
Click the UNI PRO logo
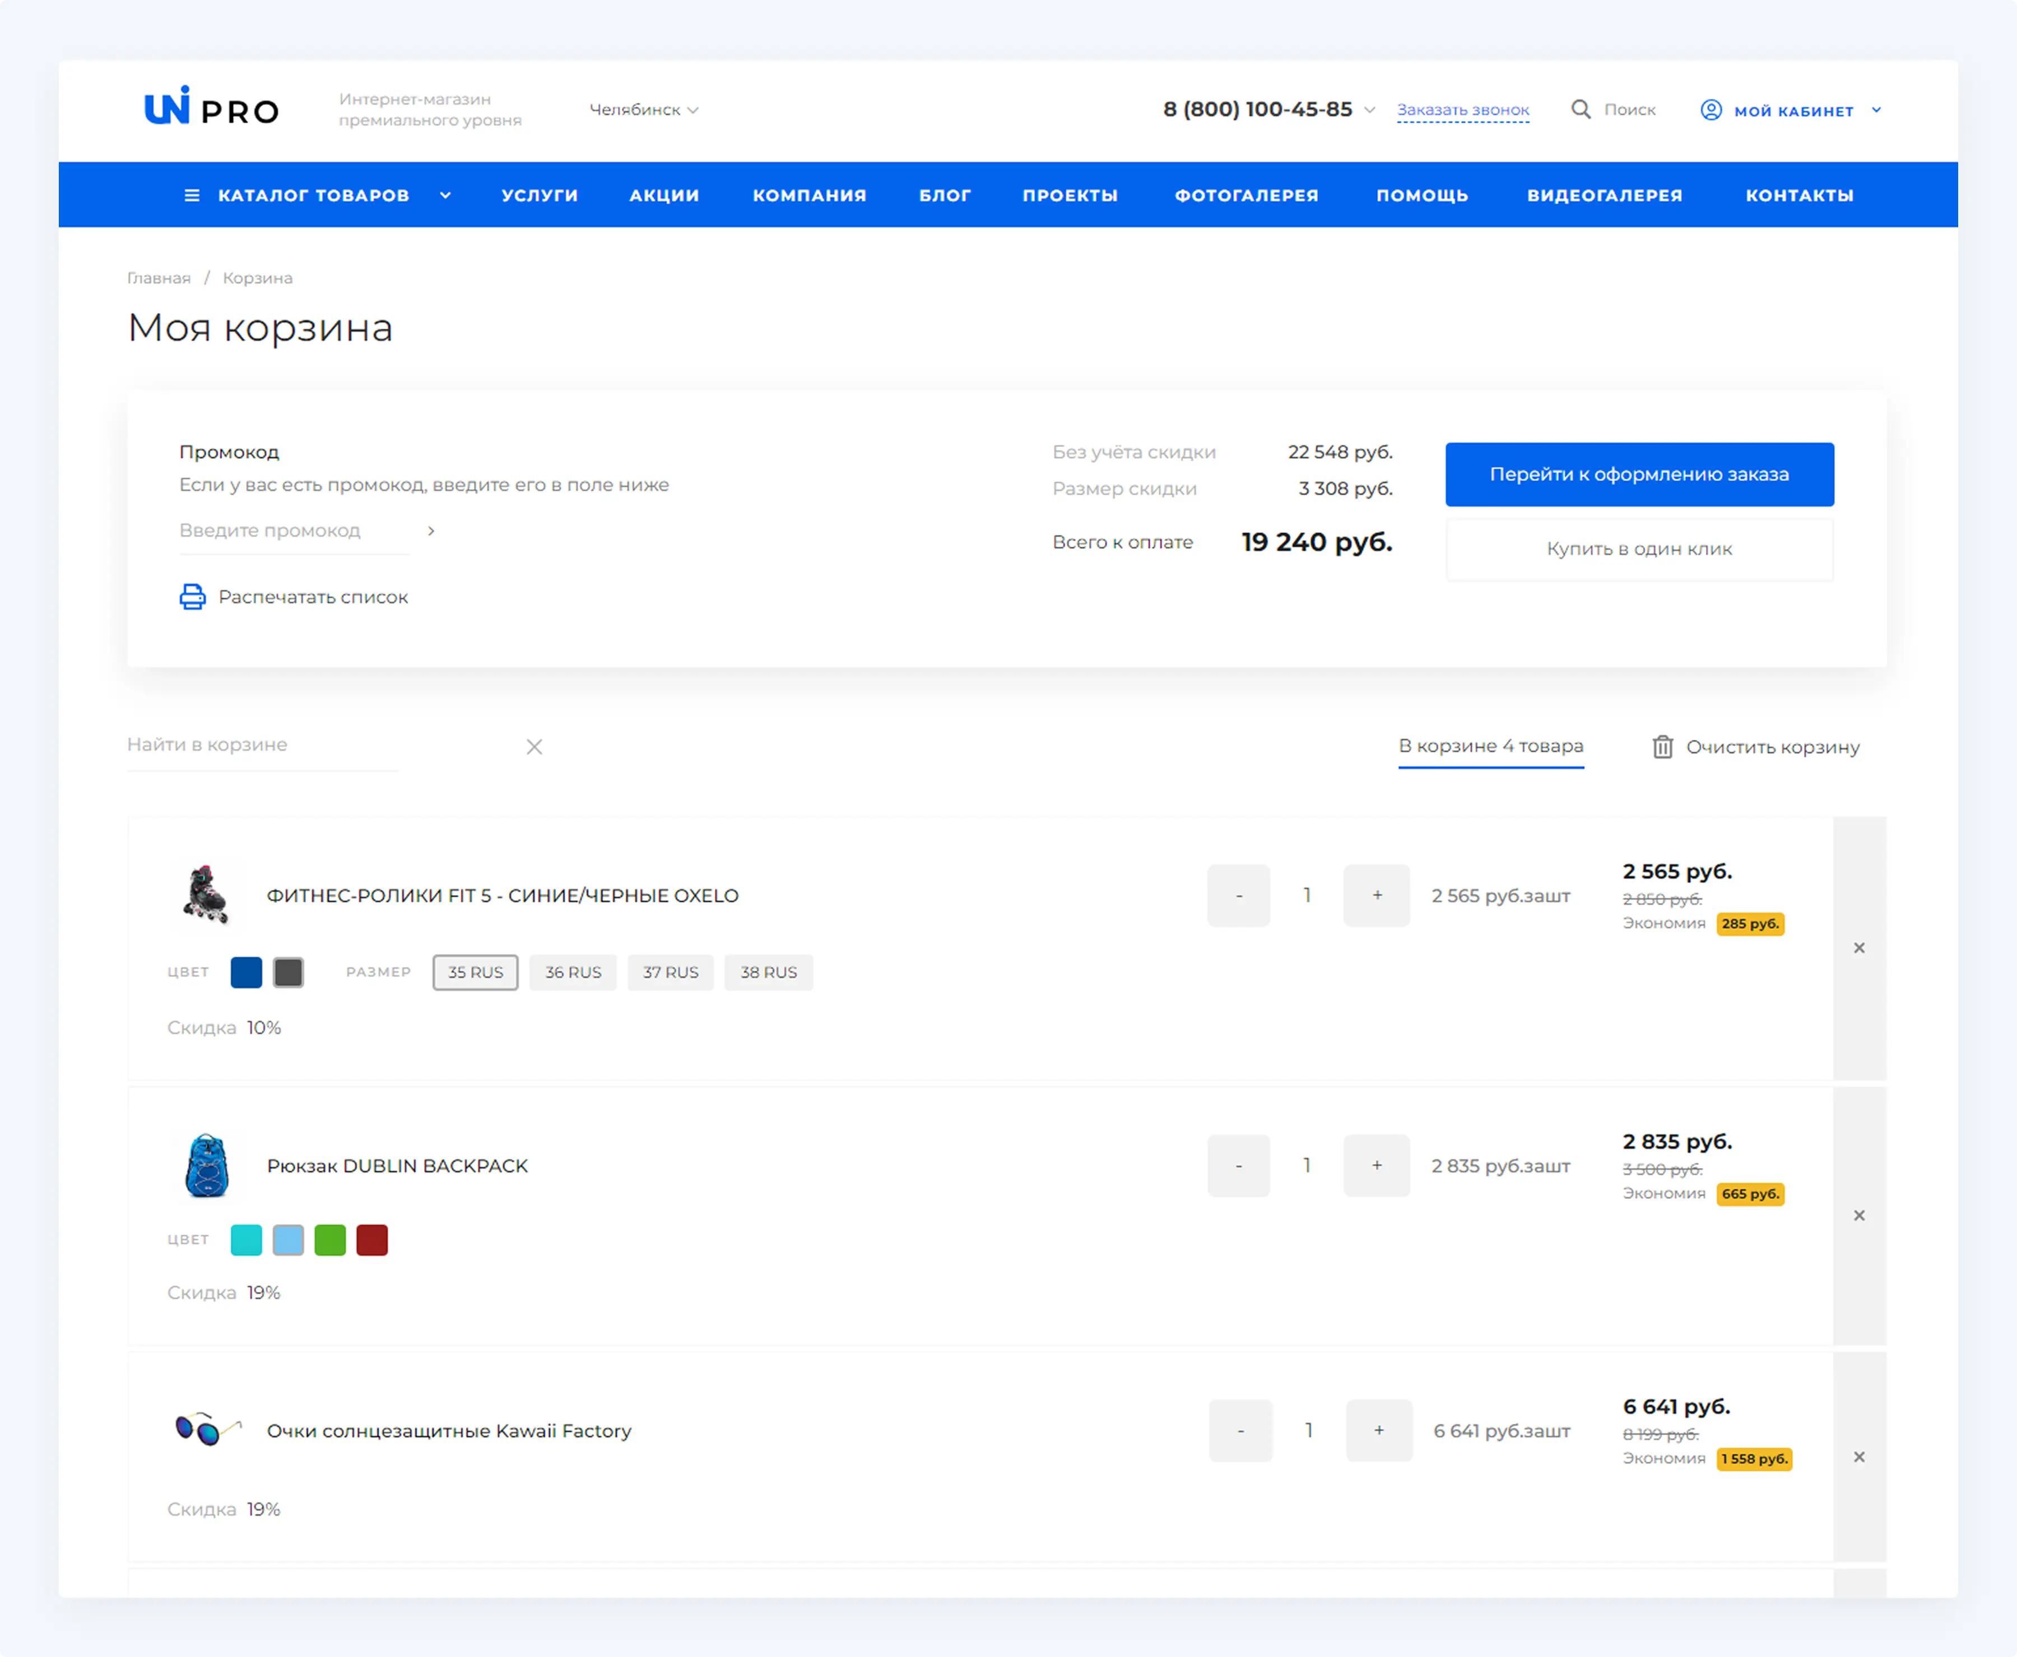click(x=211, y=108)
